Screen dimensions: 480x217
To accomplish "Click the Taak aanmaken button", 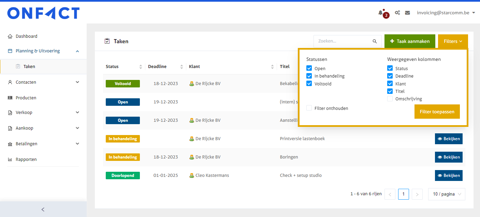I will point(409,41).
